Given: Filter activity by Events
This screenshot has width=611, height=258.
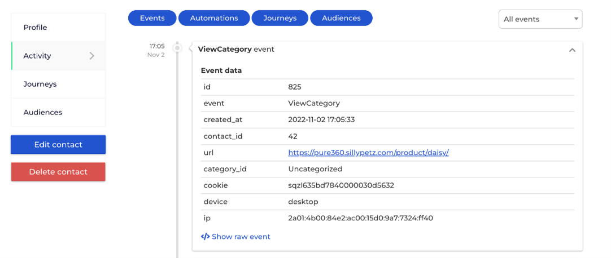Looking at the screenshot, I should click(x=152, y=18).
